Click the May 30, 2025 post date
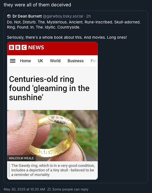 (24, 189)
